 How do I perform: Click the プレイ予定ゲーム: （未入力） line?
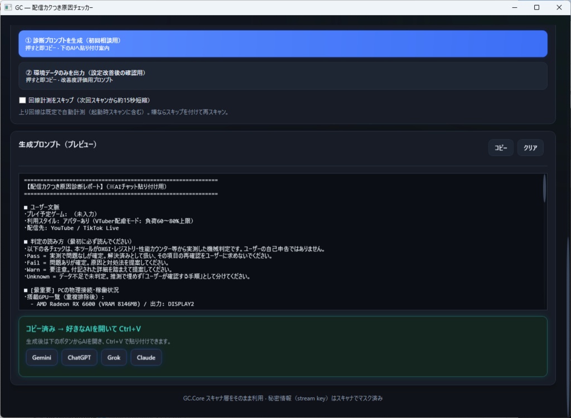60,214
